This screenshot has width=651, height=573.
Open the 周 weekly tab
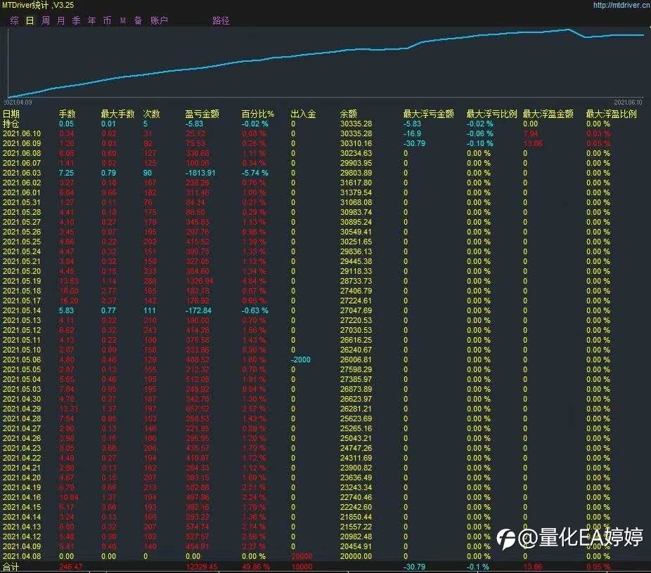pyautogui.click(x=46, y=21)
